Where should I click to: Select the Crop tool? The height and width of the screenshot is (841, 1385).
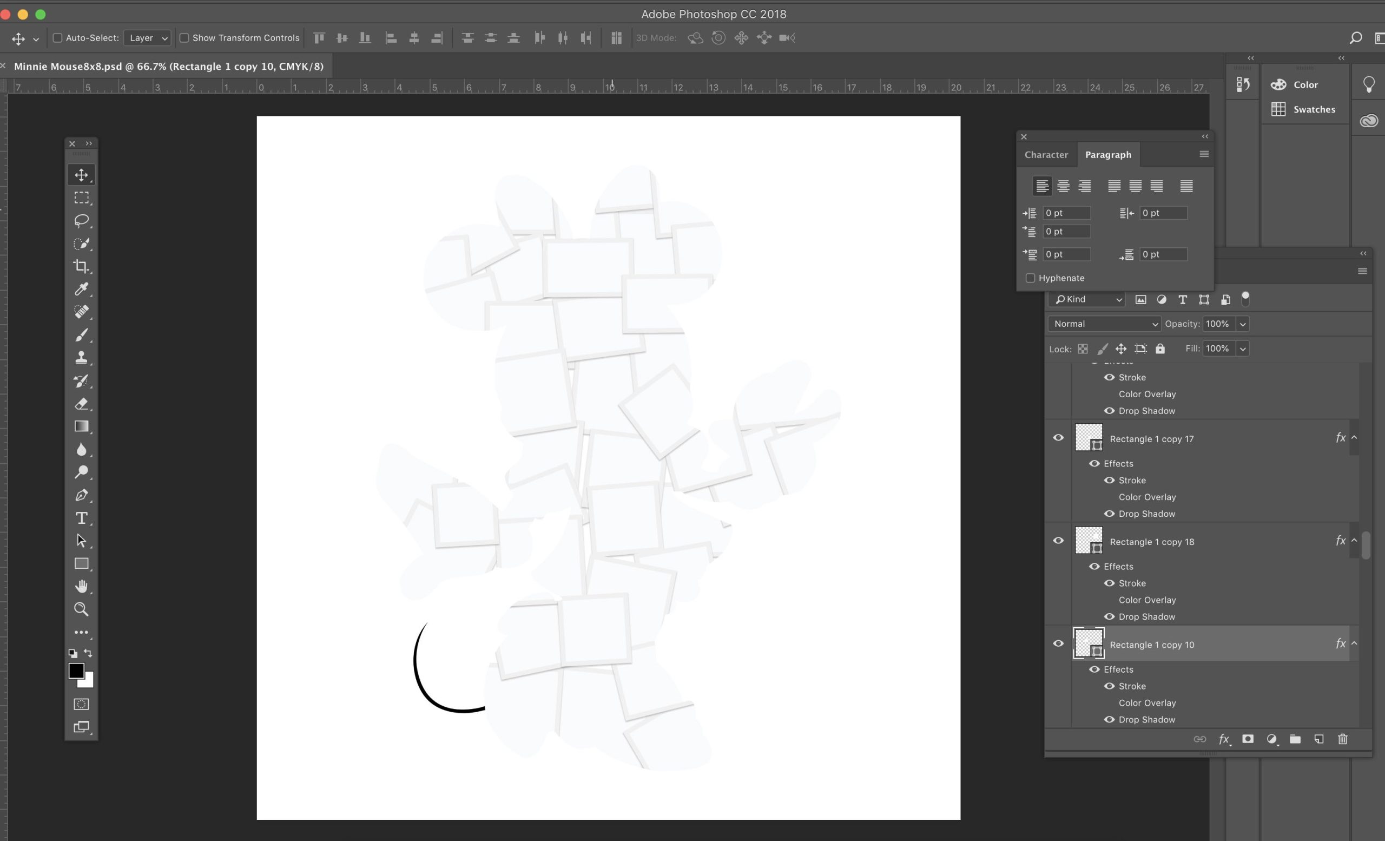(82, 266)
